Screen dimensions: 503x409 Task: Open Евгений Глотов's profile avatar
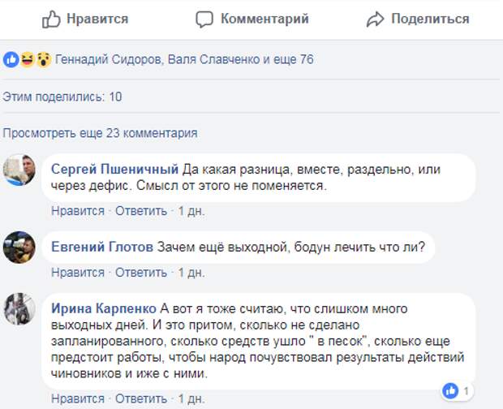(19, 248)
